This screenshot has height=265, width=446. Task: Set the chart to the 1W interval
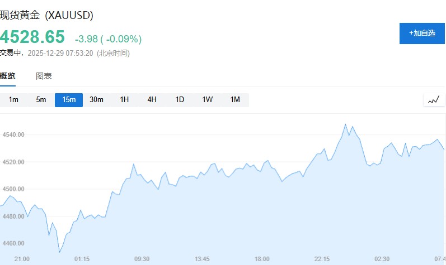(x=208, y=100)
